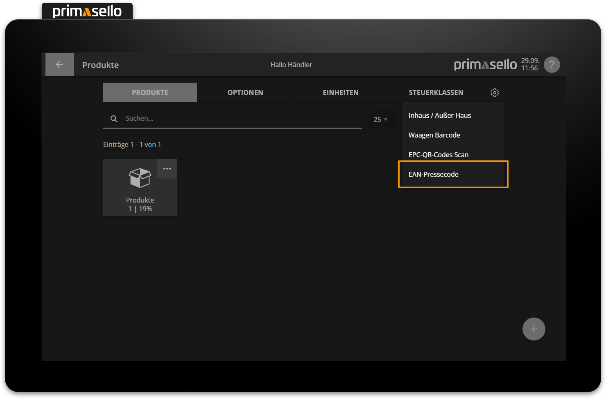
Task: Switch to the EINHEITEN tab
Action: [x=341, y=92]
